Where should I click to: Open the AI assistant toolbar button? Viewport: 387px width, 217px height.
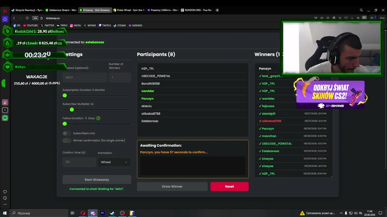382,18
